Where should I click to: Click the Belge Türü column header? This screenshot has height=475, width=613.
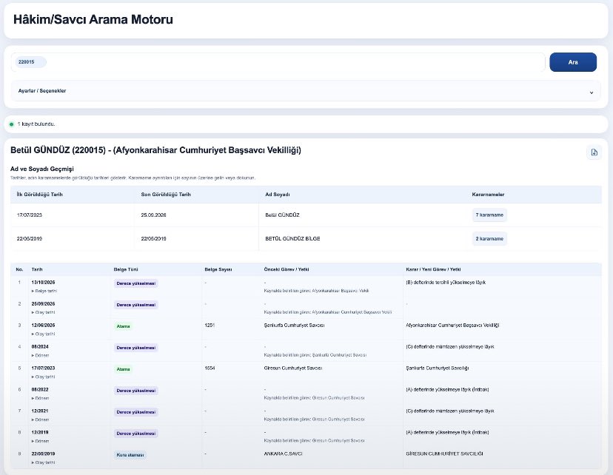(x=126, y=269)
